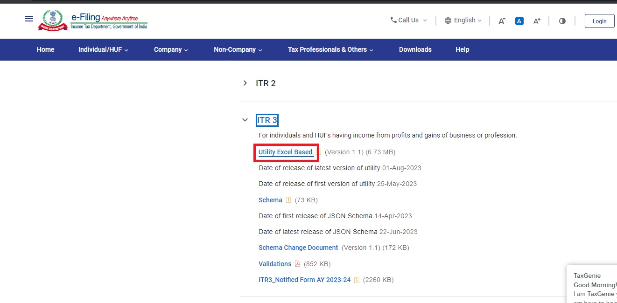Download ITR3_Notified Form AY 2023-24

click(x=305, y=280)
